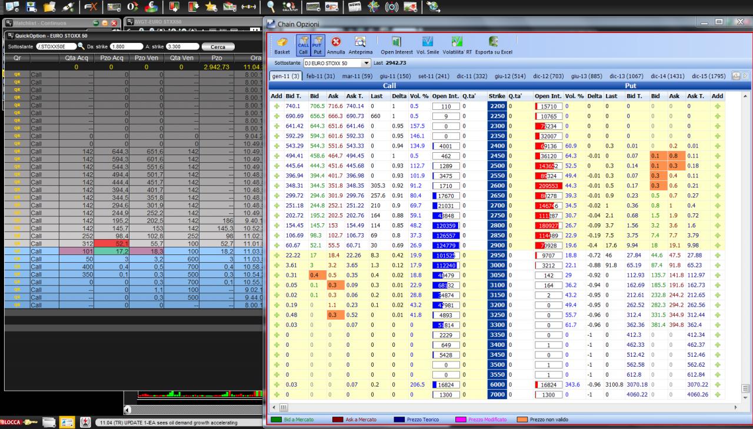Click the Bid a Mercato green legend swatch
The width and height of the screenshot is (753, 429).
(275, 420)
